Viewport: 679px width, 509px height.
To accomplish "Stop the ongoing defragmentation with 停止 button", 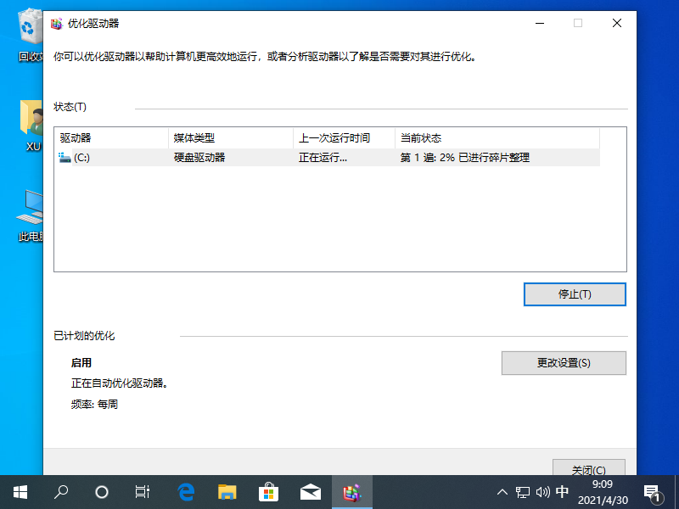I will pyautogui.click(x=575, y=294).
